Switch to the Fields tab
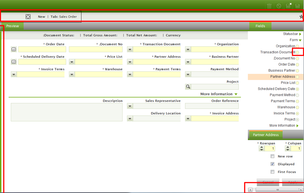The image size is (304, 193). click(x=260, y=26)
